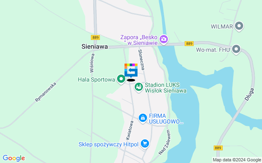Click the Sklep spożywczy Hitpol cart icon
The height and width of the screenshot is (163, 262).
point(145,144)
